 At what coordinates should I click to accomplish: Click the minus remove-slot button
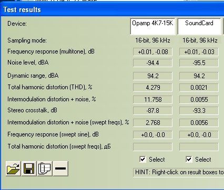[x=60, y=168]
